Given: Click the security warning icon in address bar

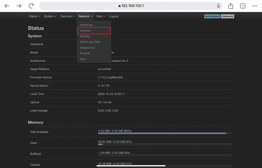Looking at the screenshot, I should [x=119, y=5].
